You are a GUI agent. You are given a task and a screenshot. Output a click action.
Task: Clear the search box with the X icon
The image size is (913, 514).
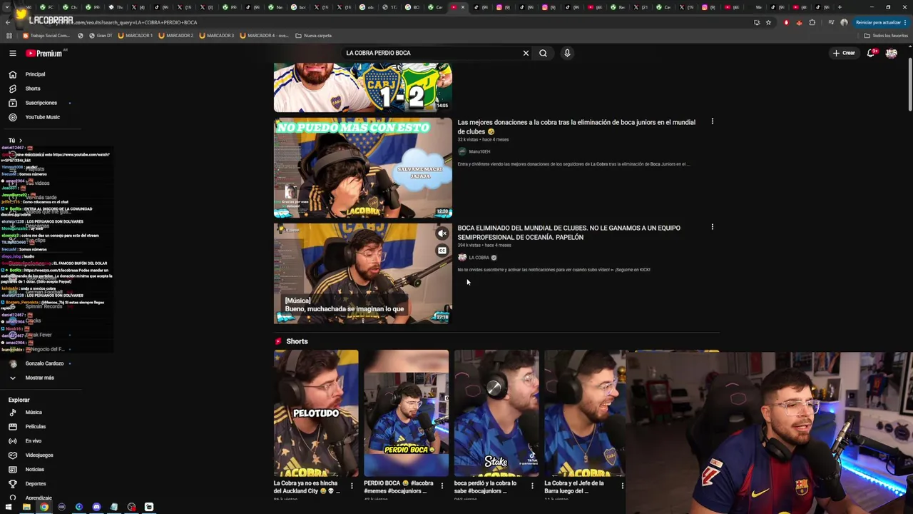(526, 53)
